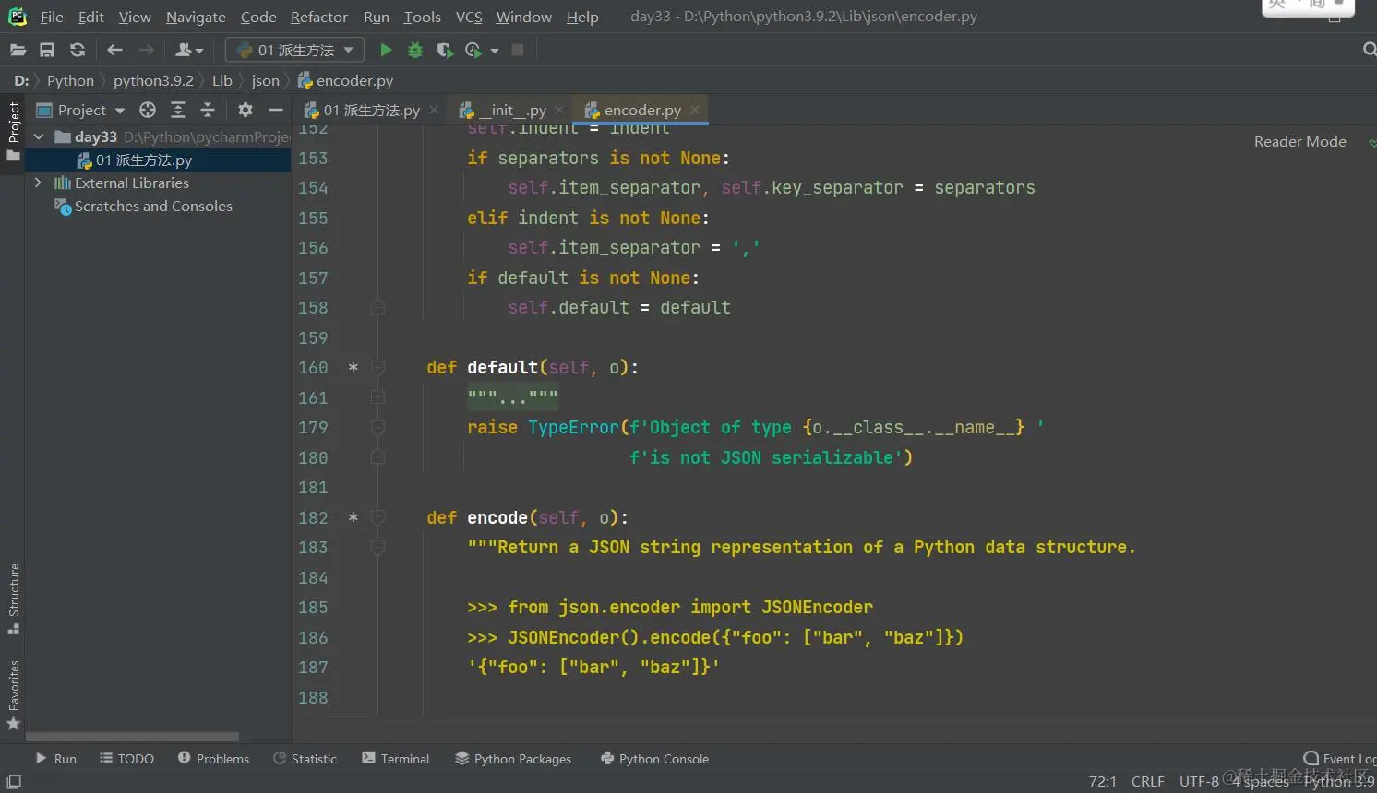Toggle fold marker at line 158

pyautogui.click(x=377, y=307)
